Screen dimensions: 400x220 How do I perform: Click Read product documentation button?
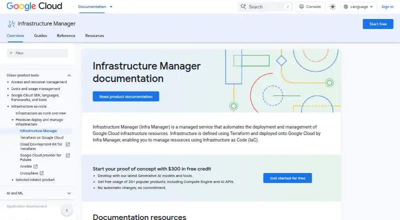[x=126, y=96]
